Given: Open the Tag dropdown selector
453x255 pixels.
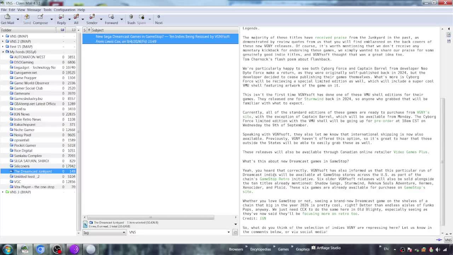Looking at the screenshot, I should 104,233.
